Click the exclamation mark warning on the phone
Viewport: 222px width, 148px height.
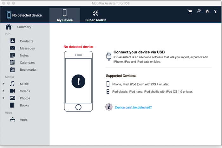(x=78, y=81)
